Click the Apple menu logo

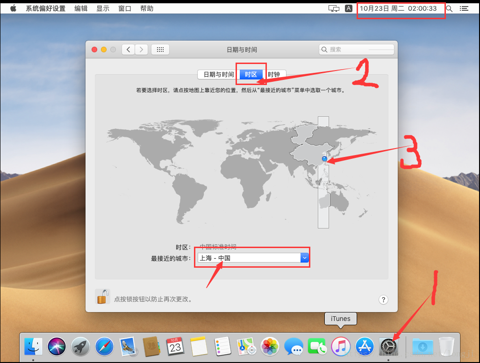tap(13, 8)
